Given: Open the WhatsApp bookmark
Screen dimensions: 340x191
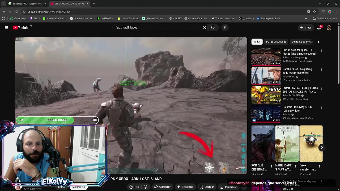Looking at the screenshot, I should [19, 19].
